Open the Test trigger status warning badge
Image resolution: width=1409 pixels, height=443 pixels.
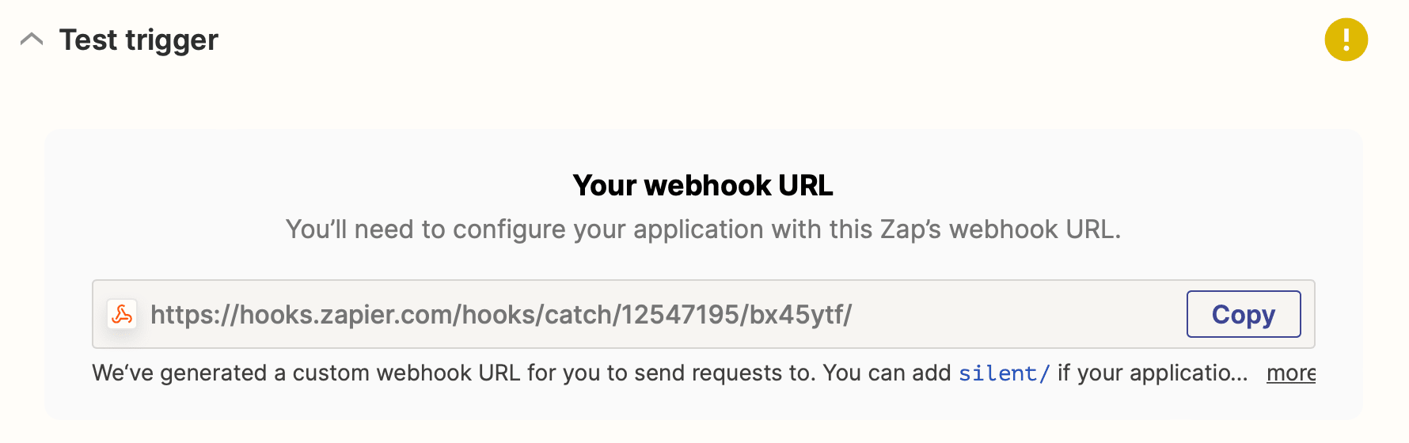(1346, 40)
